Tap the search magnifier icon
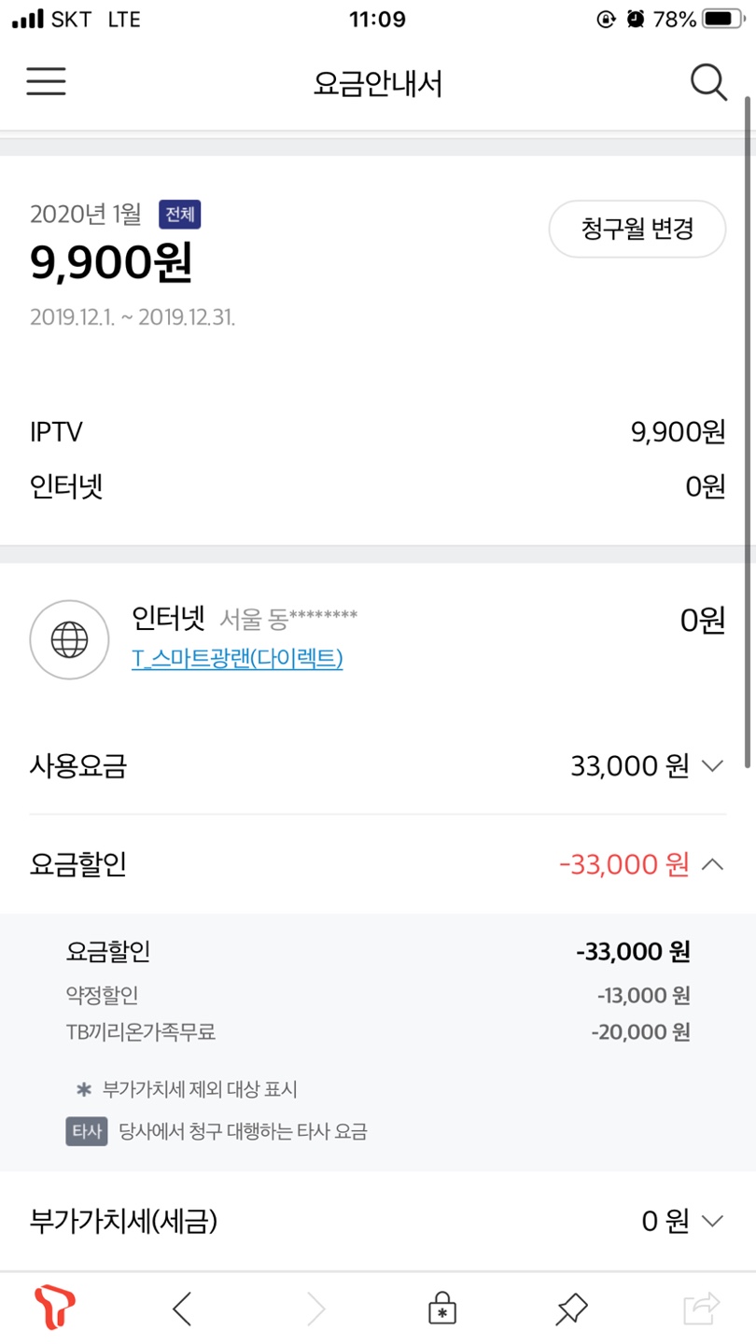The height and width of the screenshot is (1344, 756). pos(708,83)
